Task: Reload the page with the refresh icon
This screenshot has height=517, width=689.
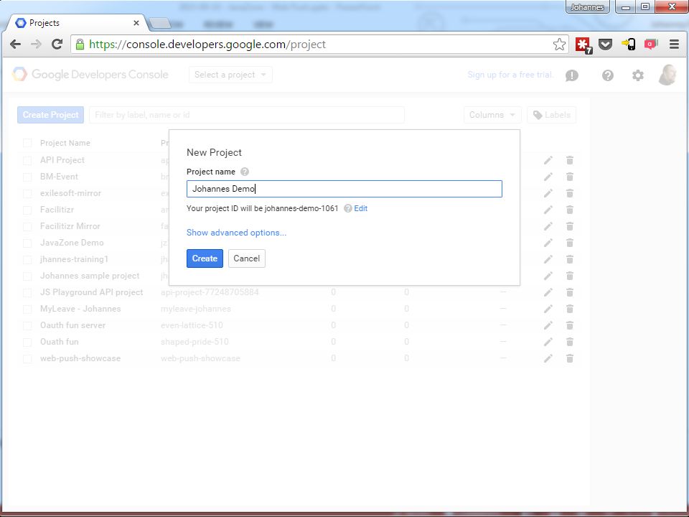Action: pos(57,44)
